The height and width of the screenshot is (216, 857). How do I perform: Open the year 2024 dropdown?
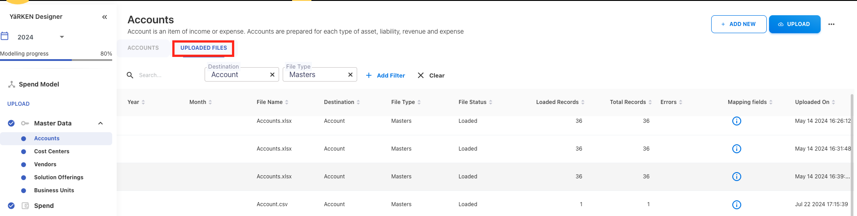tap(62, 37)
